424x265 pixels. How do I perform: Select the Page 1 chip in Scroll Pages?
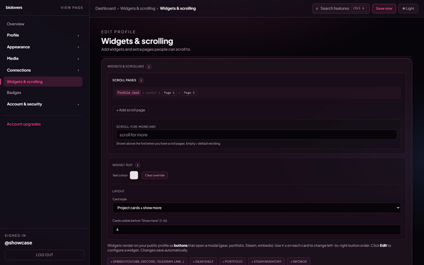point(169,92)
